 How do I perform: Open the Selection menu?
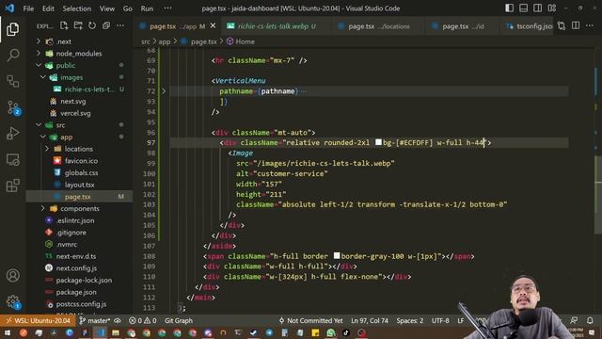(x=77, y=8)
